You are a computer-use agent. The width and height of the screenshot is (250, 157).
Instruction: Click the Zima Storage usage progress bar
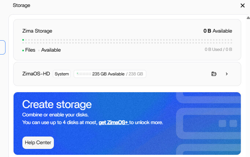[127, 41]
